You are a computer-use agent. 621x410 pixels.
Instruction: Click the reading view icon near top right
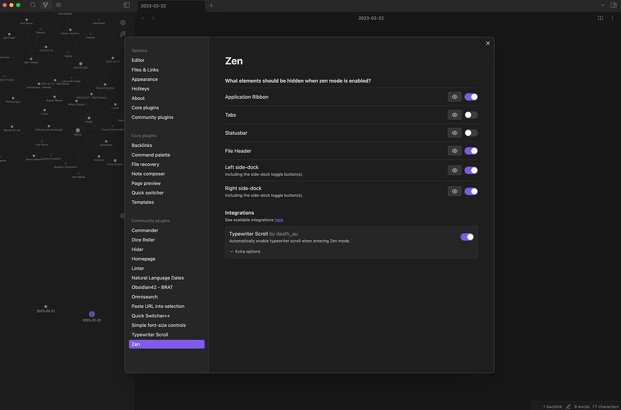click(x=600, y=18)
